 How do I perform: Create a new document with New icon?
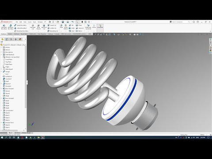pos(53,22)
